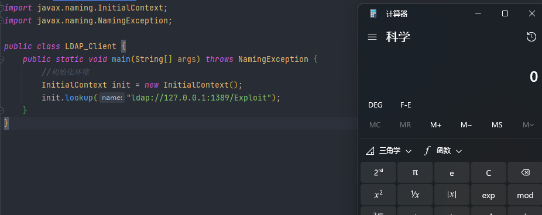This screenshot has width=542, height=215.
Task: Click the backspace key on calculator
Action: [525, 172]
